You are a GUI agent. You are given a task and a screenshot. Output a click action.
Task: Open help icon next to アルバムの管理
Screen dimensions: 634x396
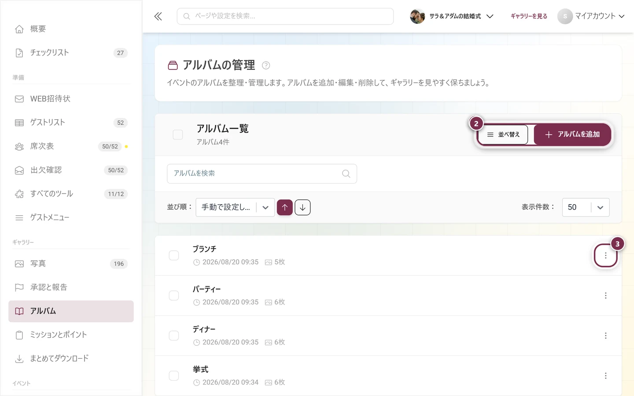[266, 66]
